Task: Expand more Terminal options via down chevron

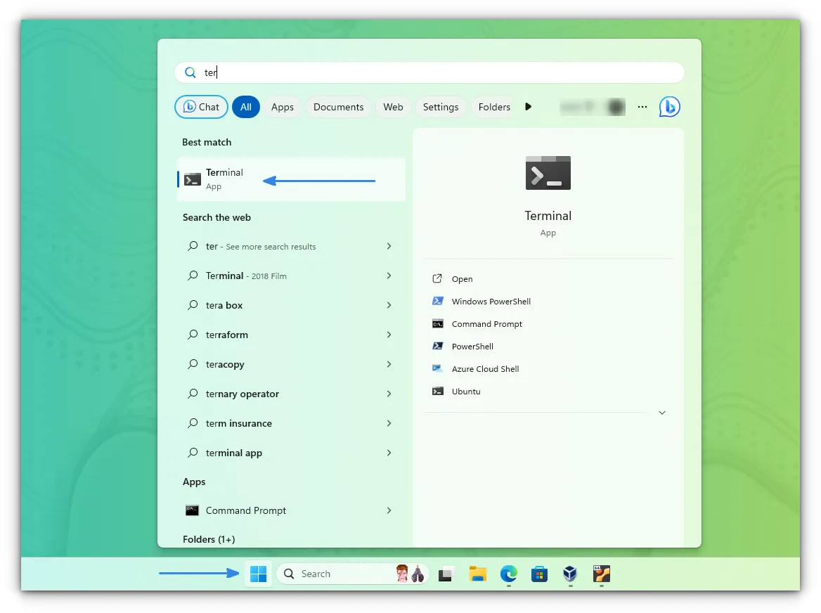Action: click(661, 413)
